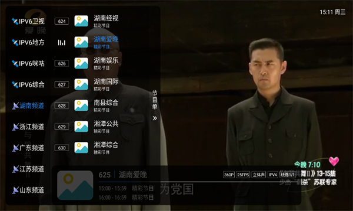The width and height of the screenshot is (353, 211).
Task: Click the 湘潭综合 channel logo thumbnail
Action: [x=81, y=148]
